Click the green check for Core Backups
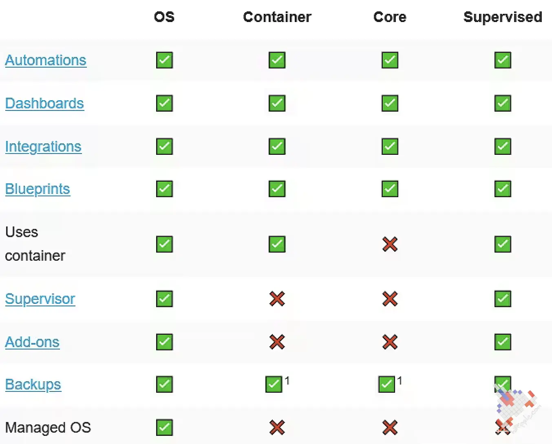552x444 pixels. (386, 385)
